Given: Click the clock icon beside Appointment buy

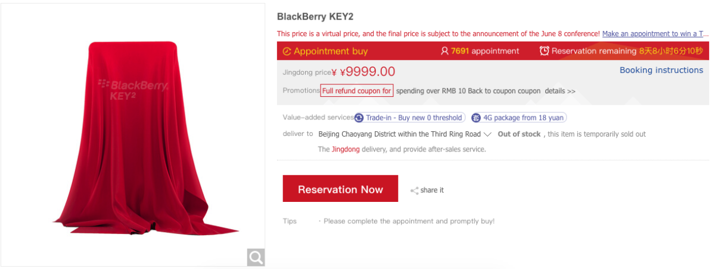Looking at the screenshot, I should click(287, 51).
